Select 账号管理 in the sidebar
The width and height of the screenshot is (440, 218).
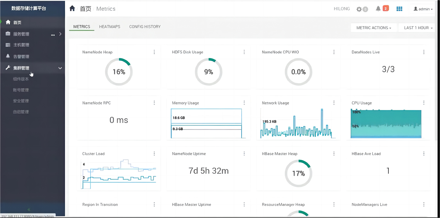click(x=21, y=90)
